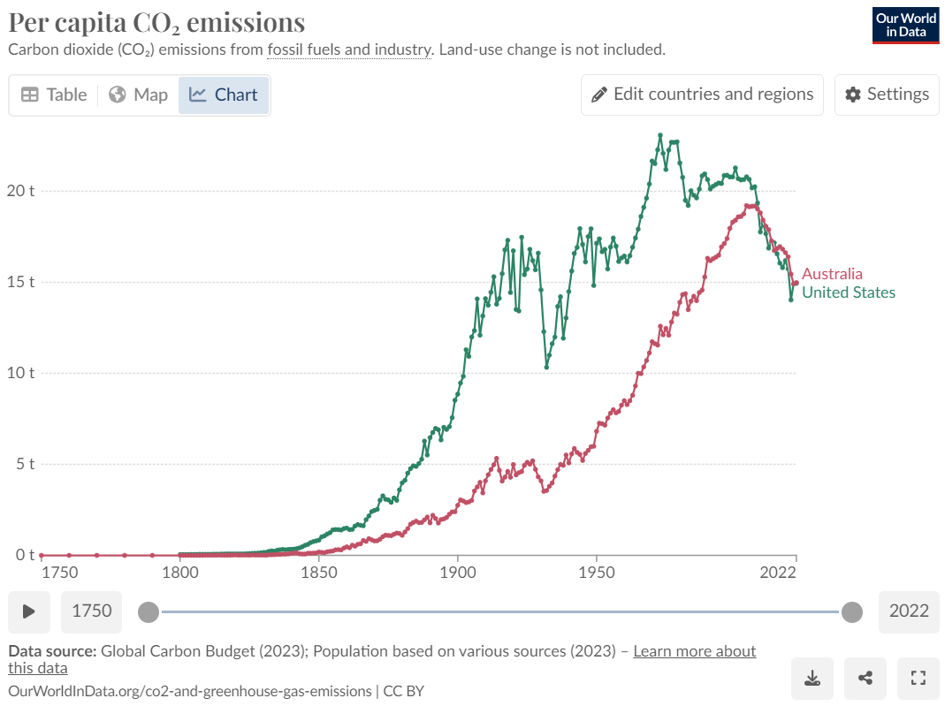The width and height of the screenshot is (945, 706).
Task: Click the pencil icon to edit countries
Action: pos(599,95)
